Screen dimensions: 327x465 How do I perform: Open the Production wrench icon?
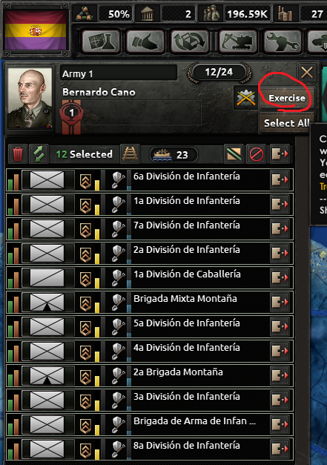pos(283,42)
